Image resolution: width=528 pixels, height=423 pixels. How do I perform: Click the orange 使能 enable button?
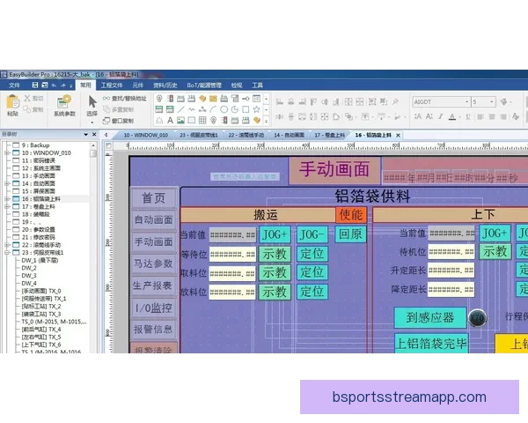tap(350, 214)
